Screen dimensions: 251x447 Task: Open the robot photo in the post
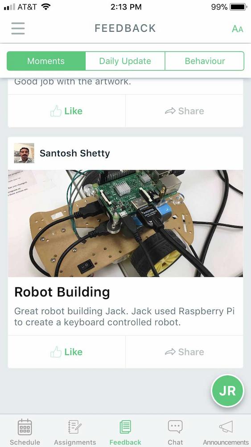[126, 223]
